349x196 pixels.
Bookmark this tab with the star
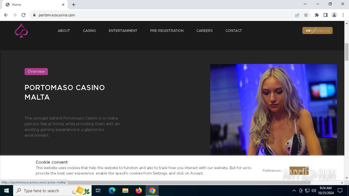[x=306, y=15]
